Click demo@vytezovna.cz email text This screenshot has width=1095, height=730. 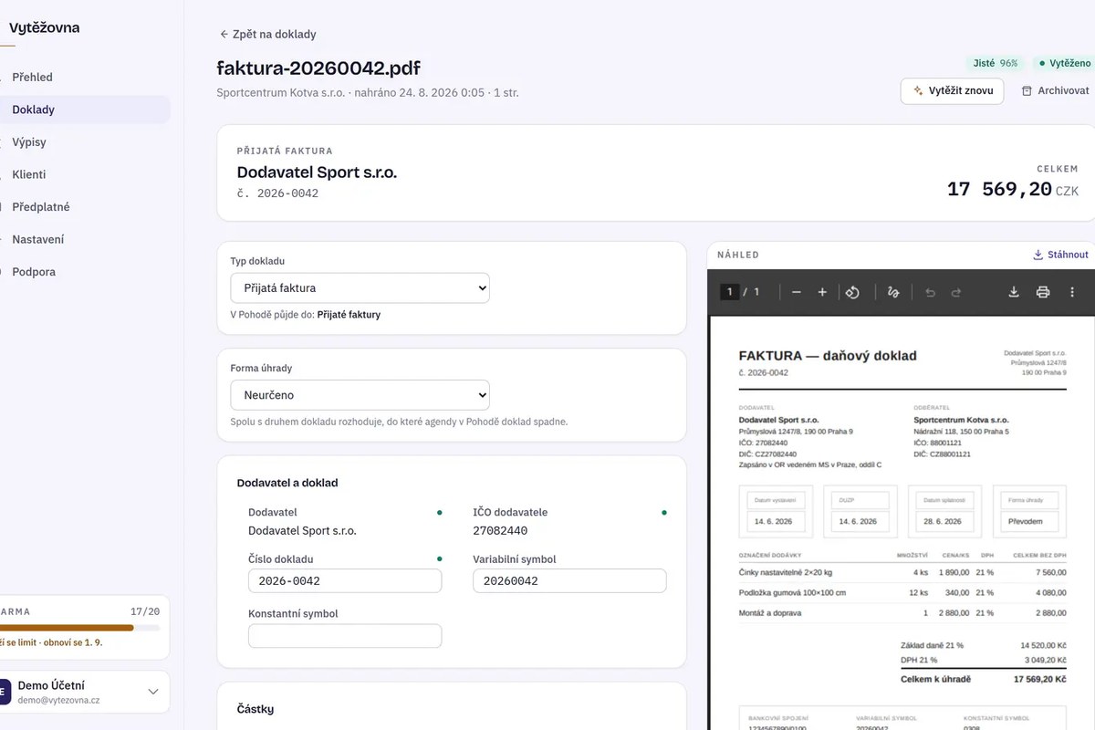point(58,701)
